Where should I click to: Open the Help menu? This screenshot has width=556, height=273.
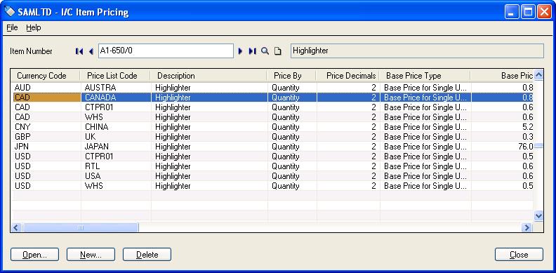[33, 27]
